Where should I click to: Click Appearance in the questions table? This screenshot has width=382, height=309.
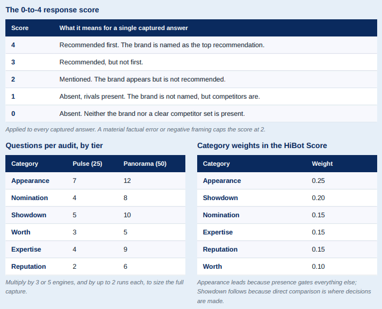click(x=30, y=181)
